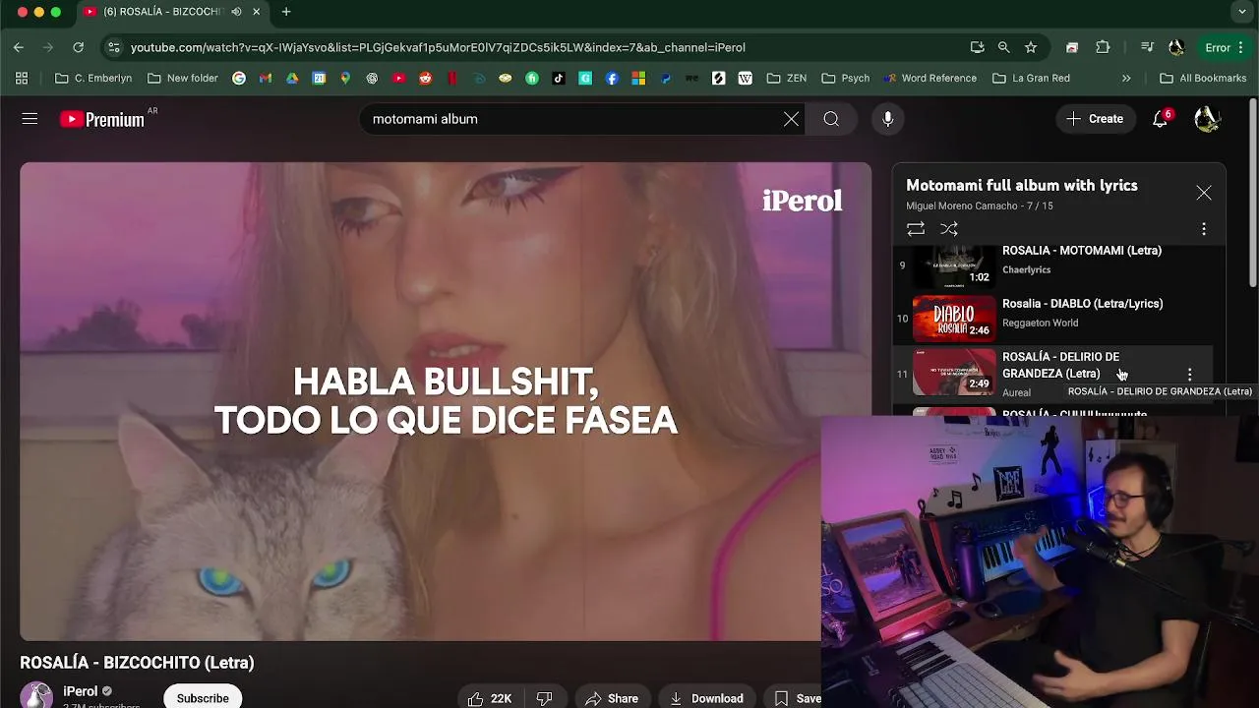Open options for DELIRIO DE GRANDEZA item
1259x708 pixels.
pyautogui.click(x=1190, y=375)
